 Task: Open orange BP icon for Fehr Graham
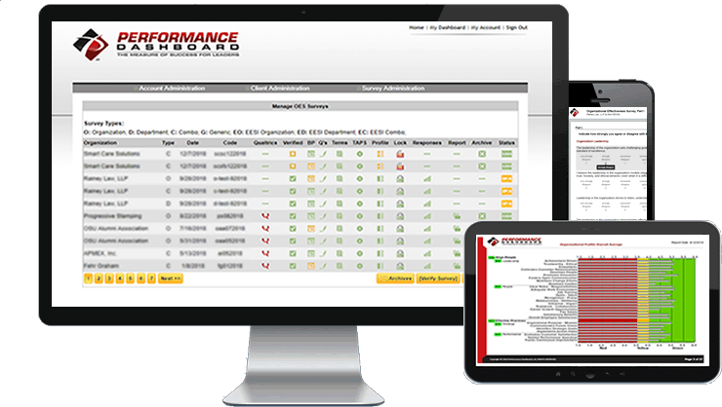click(311, 266)
